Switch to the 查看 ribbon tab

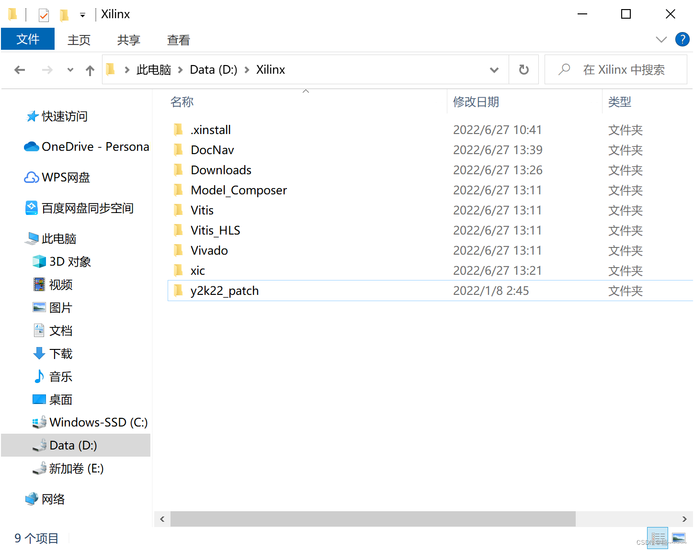tap(179, 40)
